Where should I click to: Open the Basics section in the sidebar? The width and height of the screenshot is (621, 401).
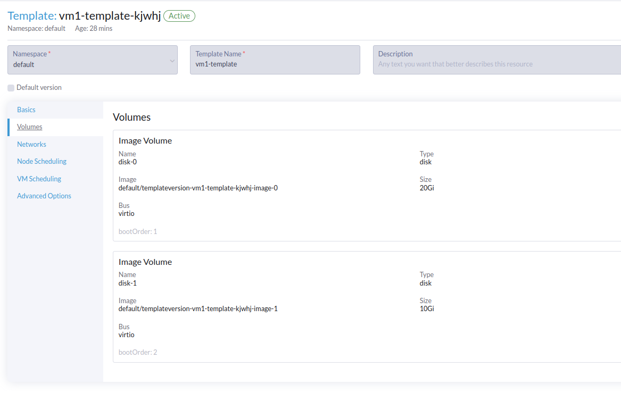click(26, 110)
